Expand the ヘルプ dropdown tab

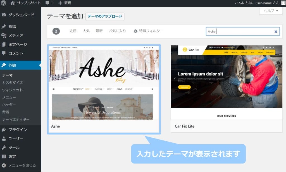[x=271, y=11]
